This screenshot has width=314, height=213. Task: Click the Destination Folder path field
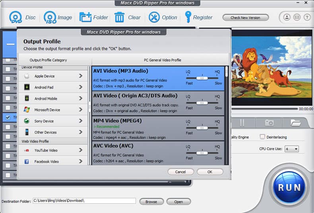tap(84, 201)
